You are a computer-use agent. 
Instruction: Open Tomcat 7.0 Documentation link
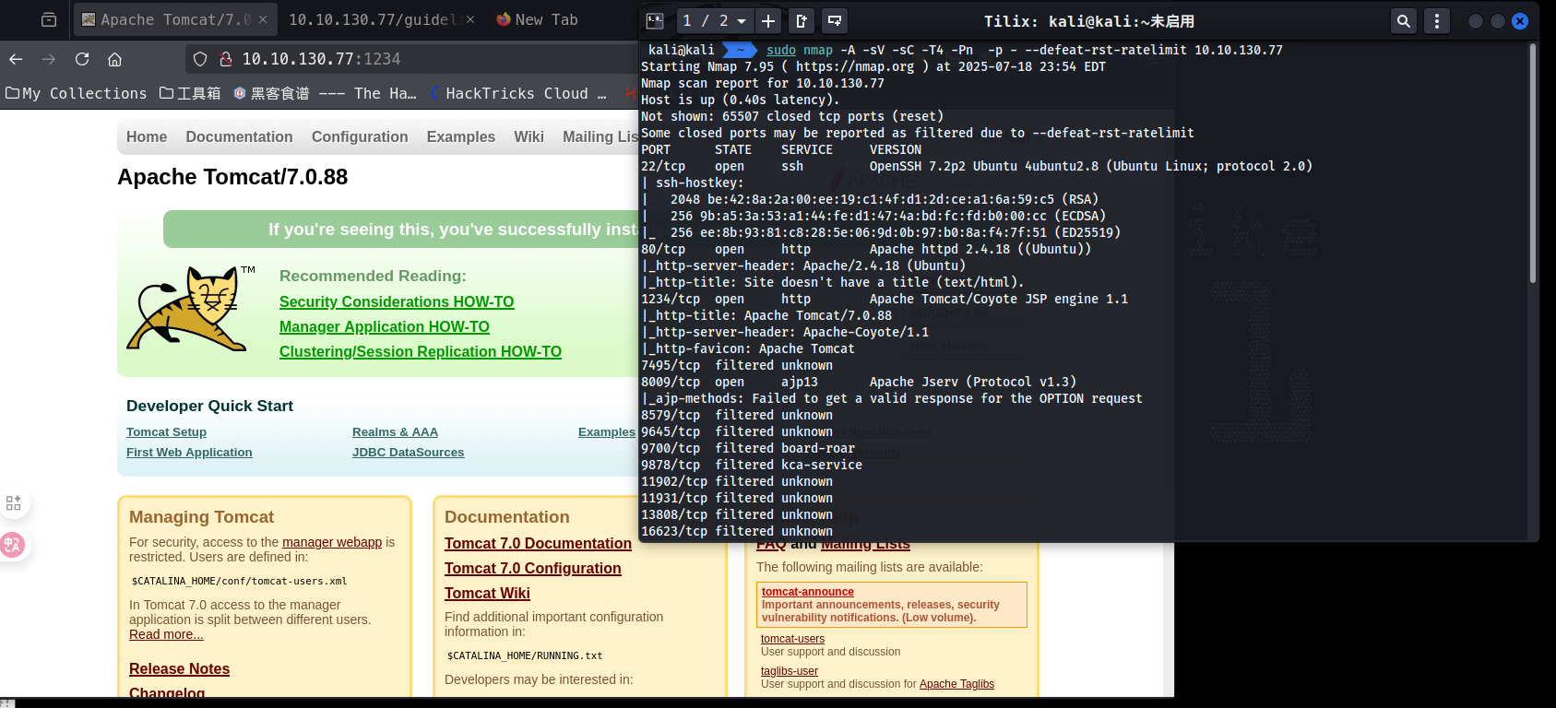pos(538,543)
